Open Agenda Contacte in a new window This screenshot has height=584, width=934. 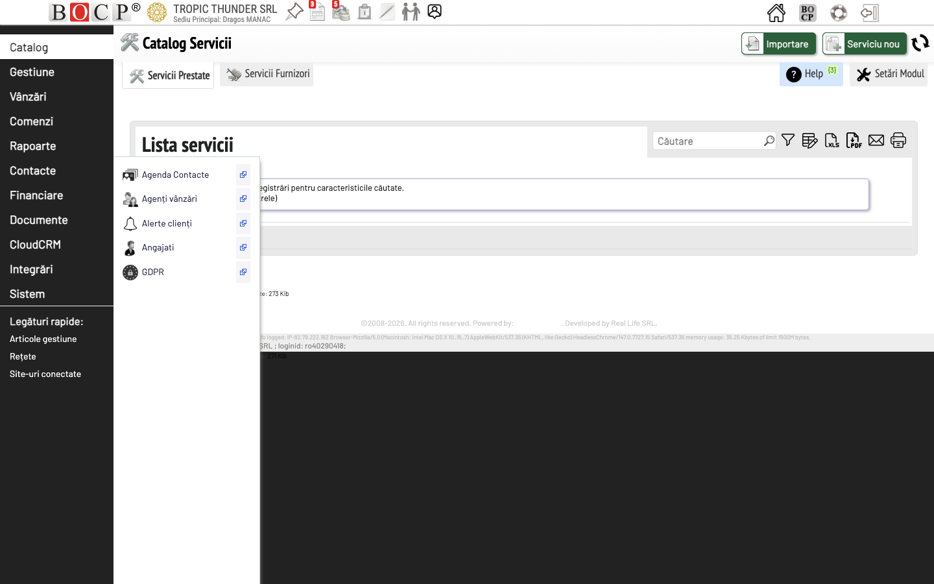pyautogui.click(x=243, y=175)
